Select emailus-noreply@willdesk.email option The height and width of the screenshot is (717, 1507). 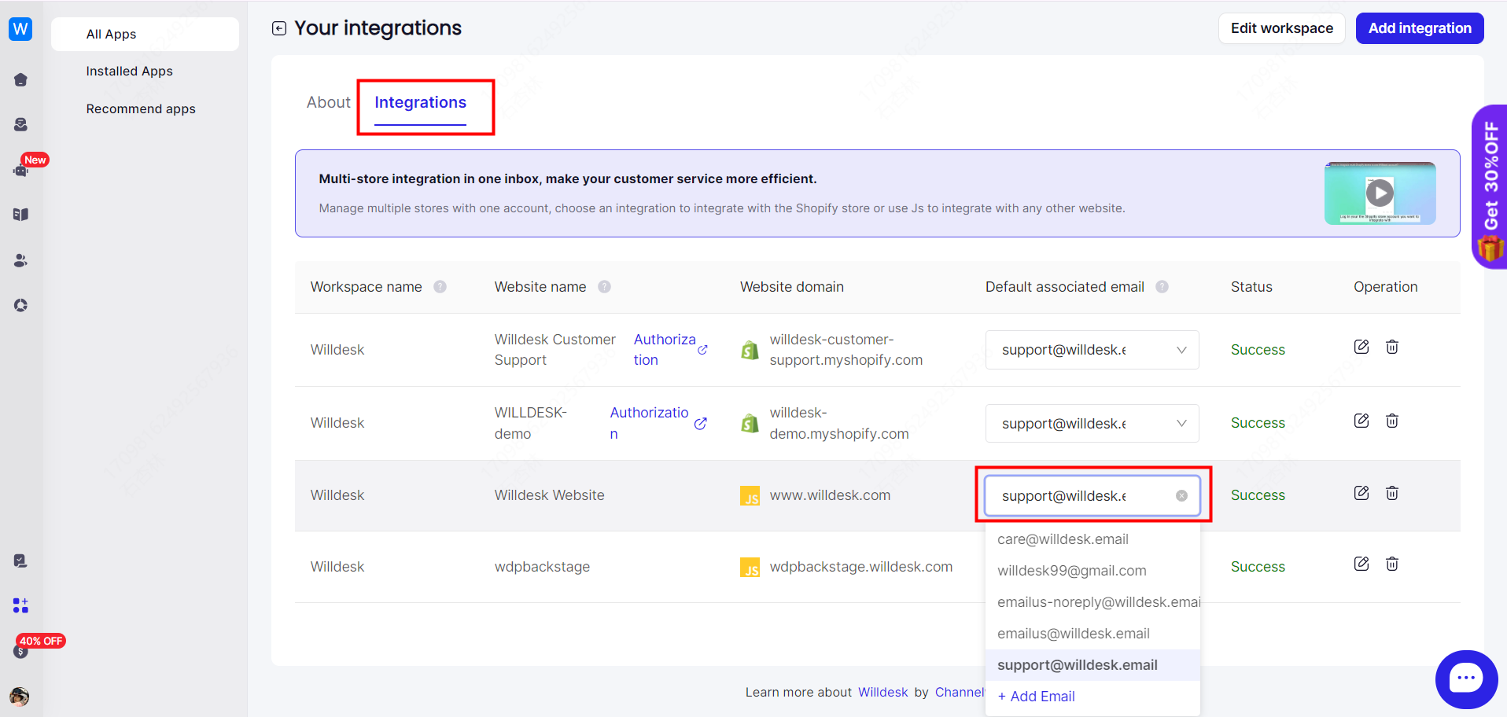(x=1092, y=602)
